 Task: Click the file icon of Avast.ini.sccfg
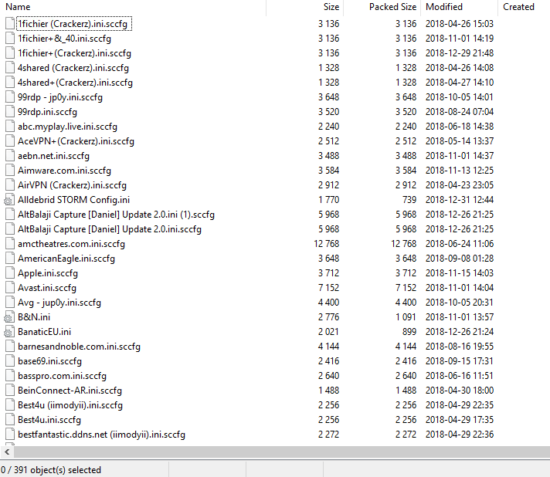(x=10, y=287)
